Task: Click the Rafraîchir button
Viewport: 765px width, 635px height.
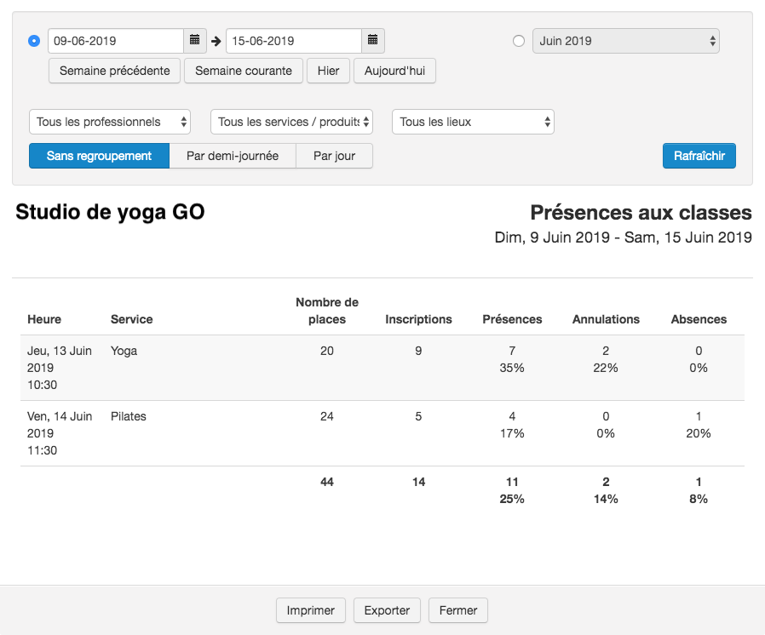Action: 699,156
